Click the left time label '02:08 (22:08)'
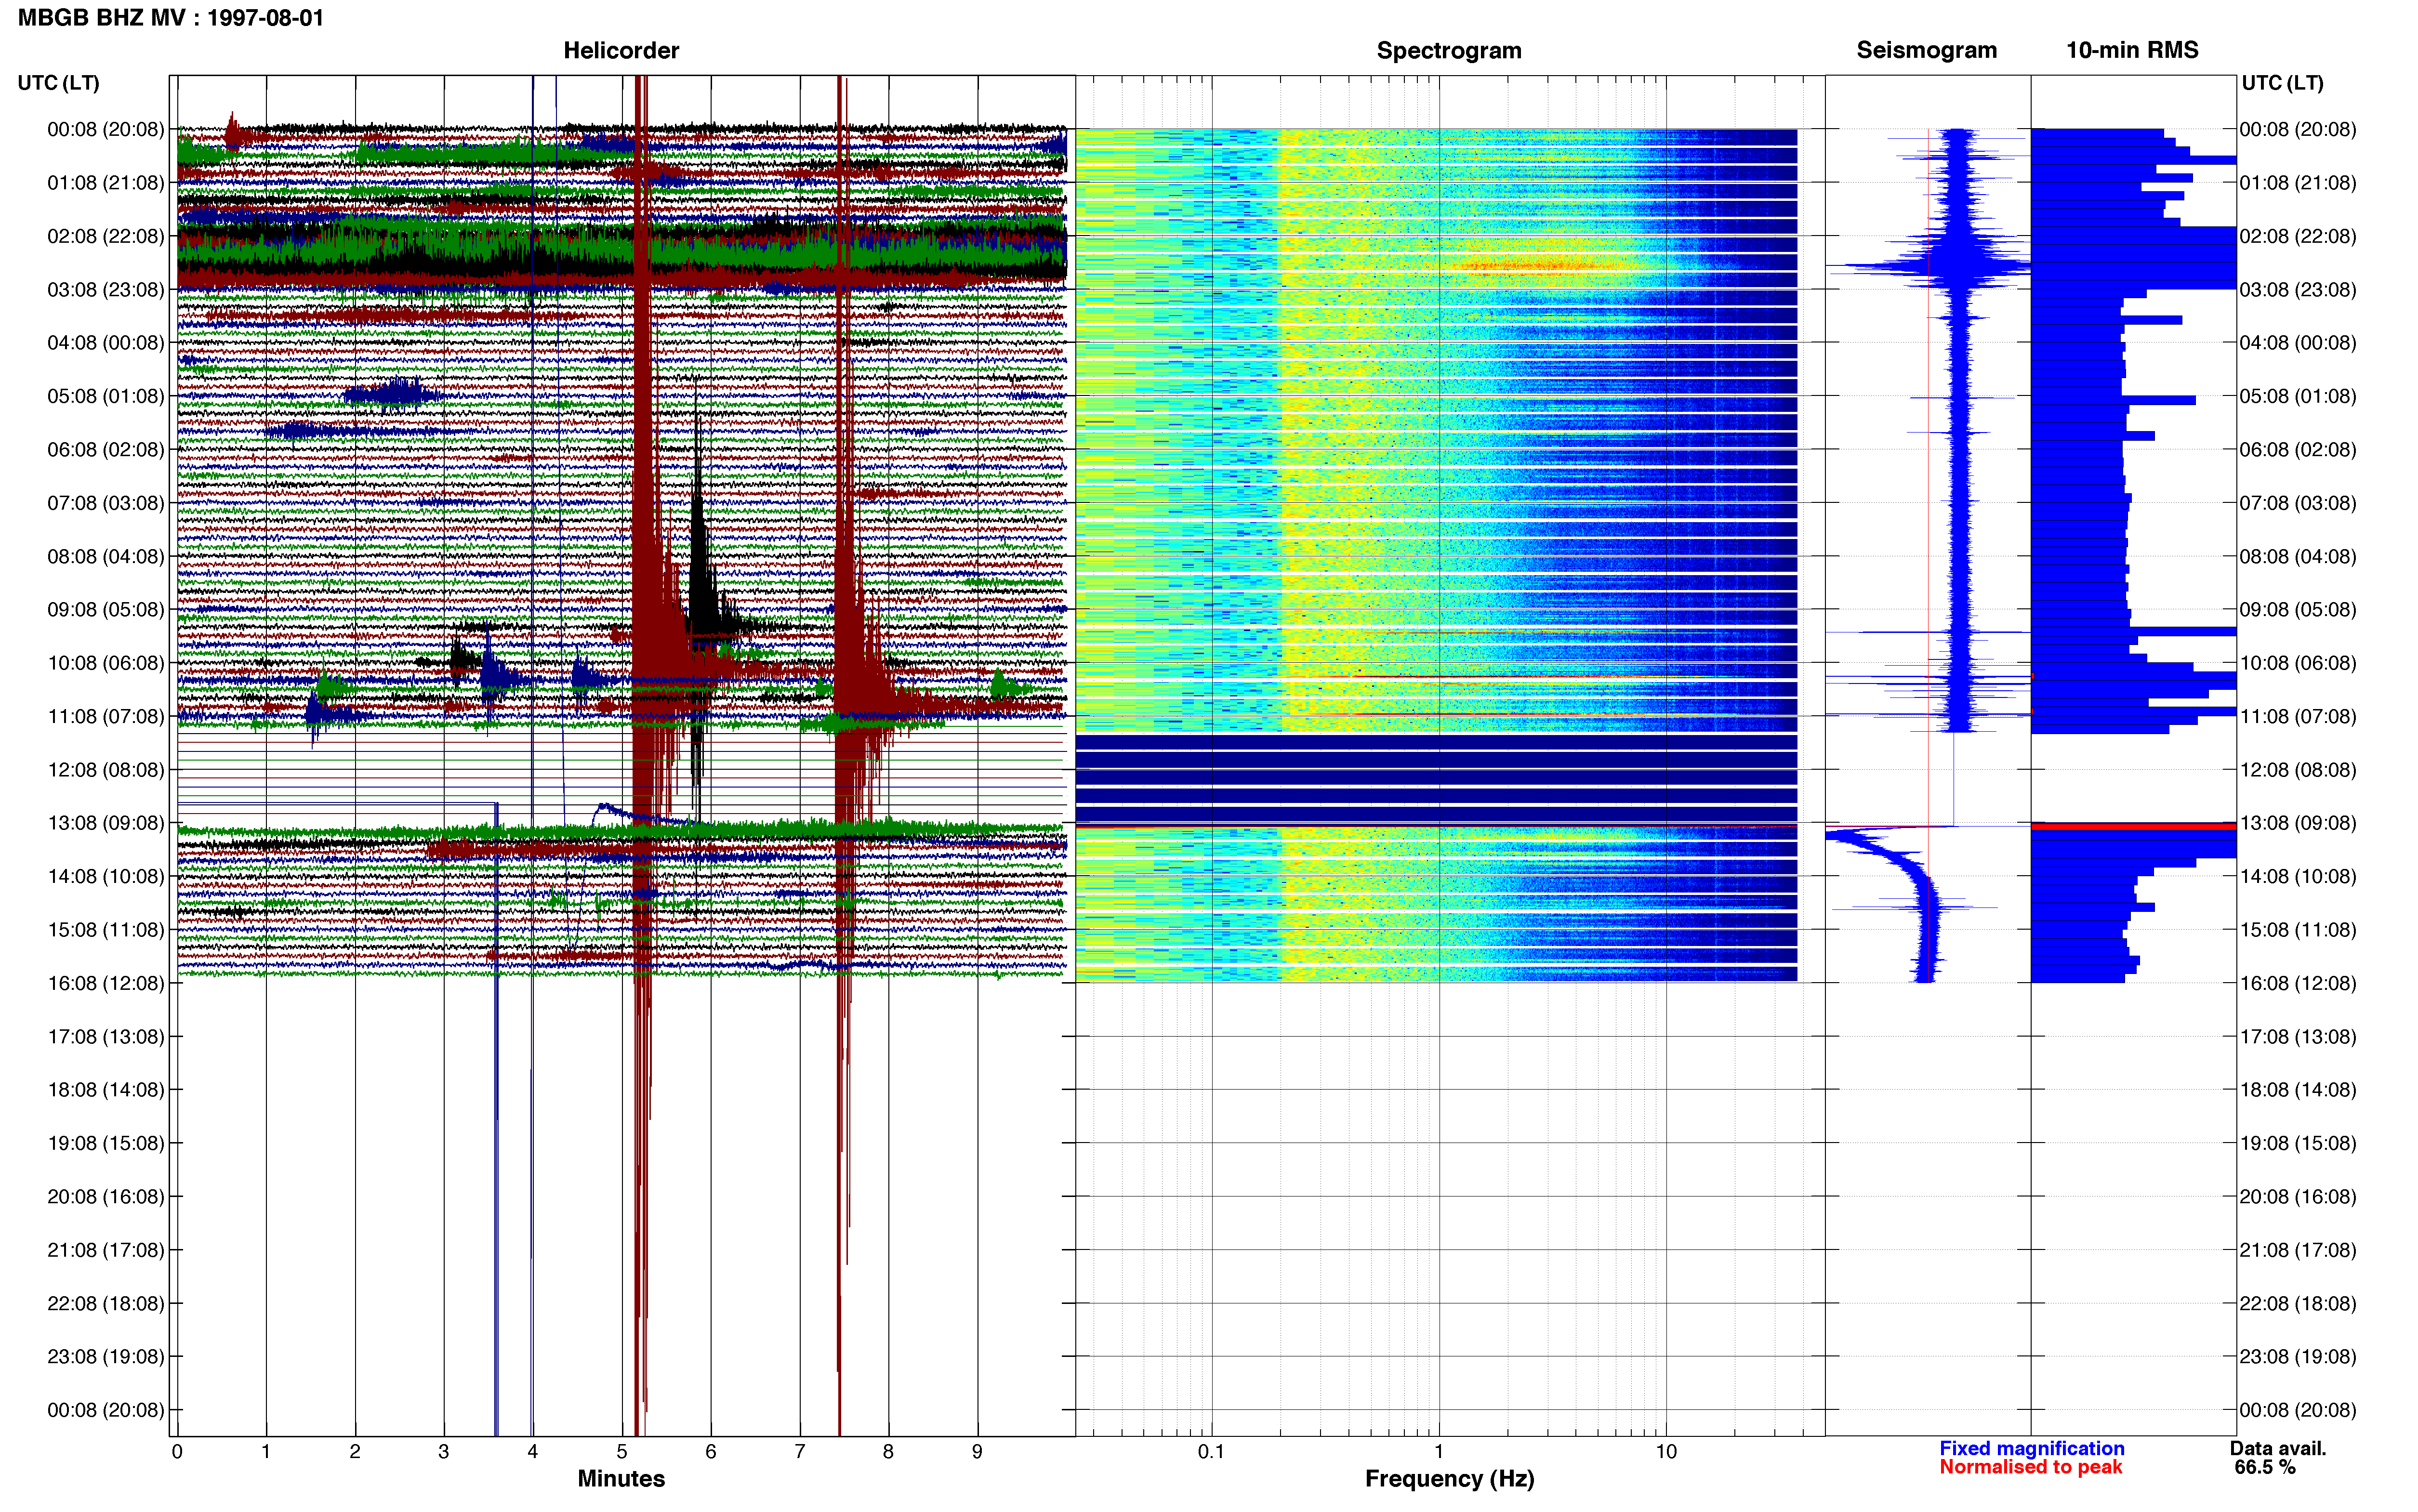 coord(106,236)
